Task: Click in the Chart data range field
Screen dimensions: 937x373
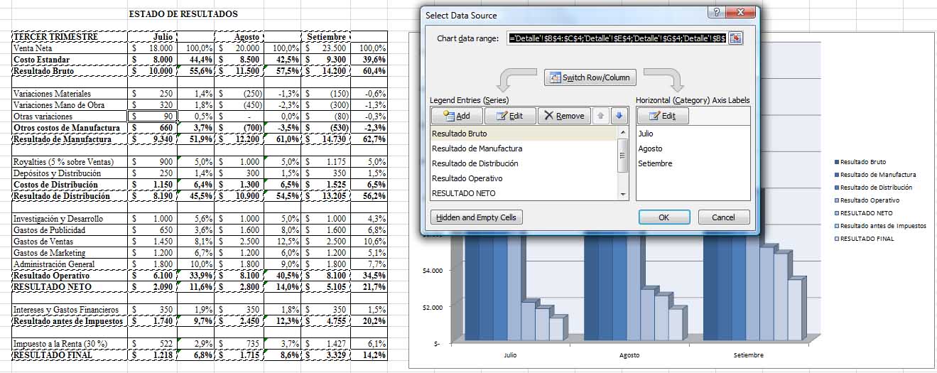Action: click(x=617, y=38)
